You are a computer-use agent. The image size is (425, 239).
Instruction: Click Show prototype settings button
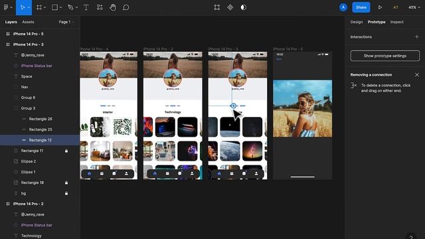[385, 56]
